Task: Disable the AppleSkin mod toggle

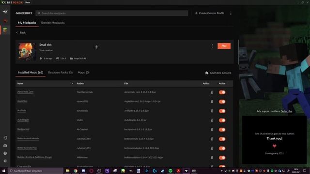Action: tap(222, 101)
